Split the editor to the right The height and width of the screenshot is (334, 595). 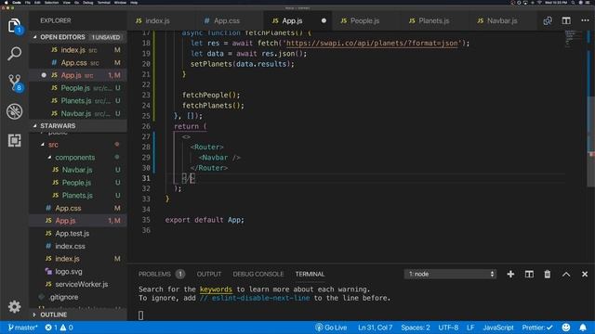566,20
